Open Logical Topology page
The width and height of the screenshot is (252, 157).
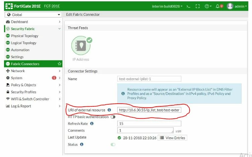(23, 43)
